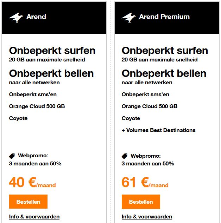
Task: Click the eagle logo beside Arend
Action: (x=16, y=18)
